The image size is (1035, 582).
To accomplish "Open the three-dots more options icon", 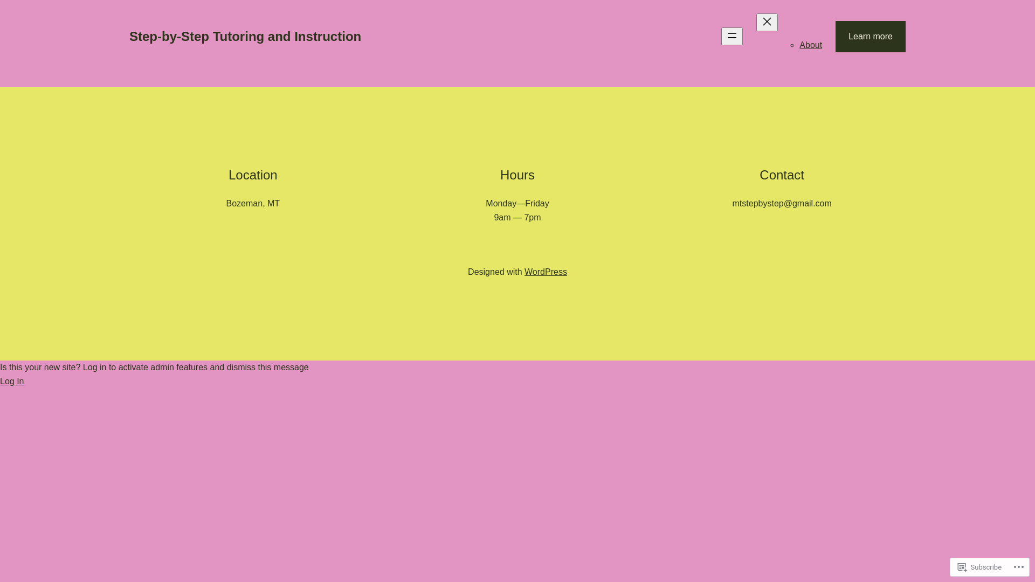I will tap(1018, 567).
